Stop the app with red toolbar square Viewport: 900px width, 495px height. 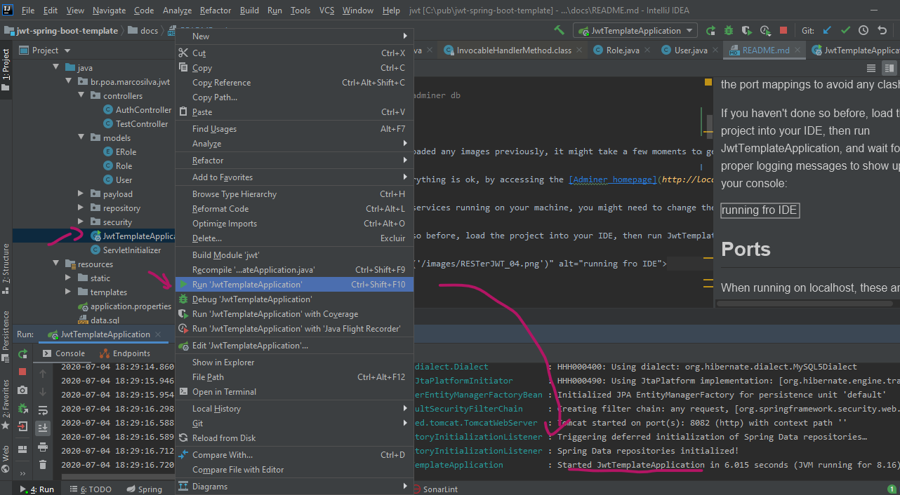point(783,30)
